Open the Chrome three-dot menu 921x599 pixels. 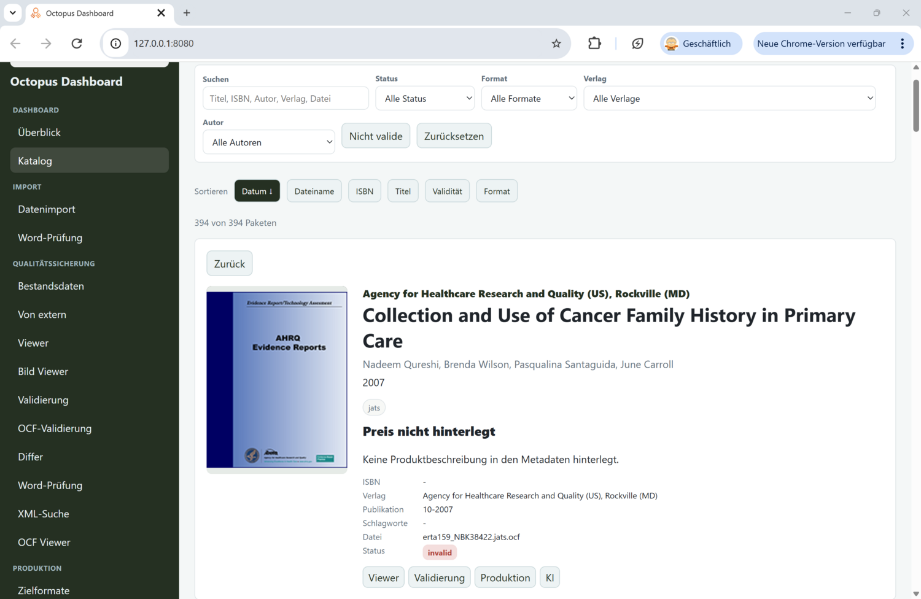[903, 44]
